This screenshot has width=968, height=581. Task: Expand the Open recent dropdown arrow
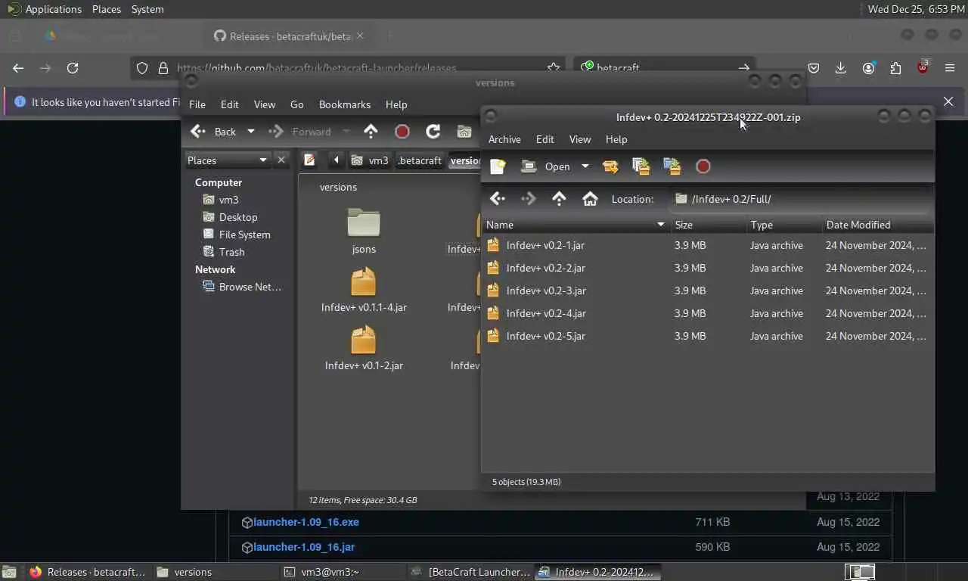pos(585,166)
